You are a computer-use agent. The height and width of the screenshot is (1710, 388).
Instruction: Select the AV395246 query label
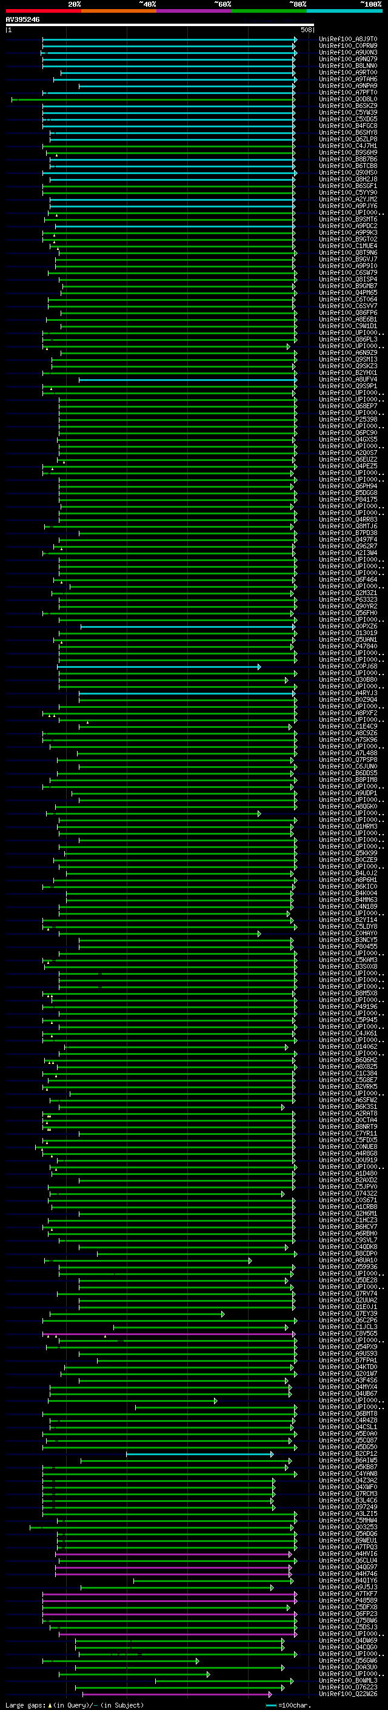(x=22, y=19)
